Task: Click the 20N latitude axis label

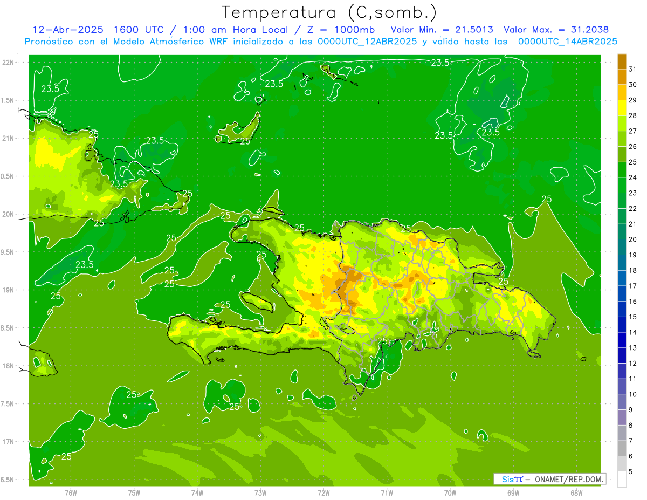Action: [9, 214]
